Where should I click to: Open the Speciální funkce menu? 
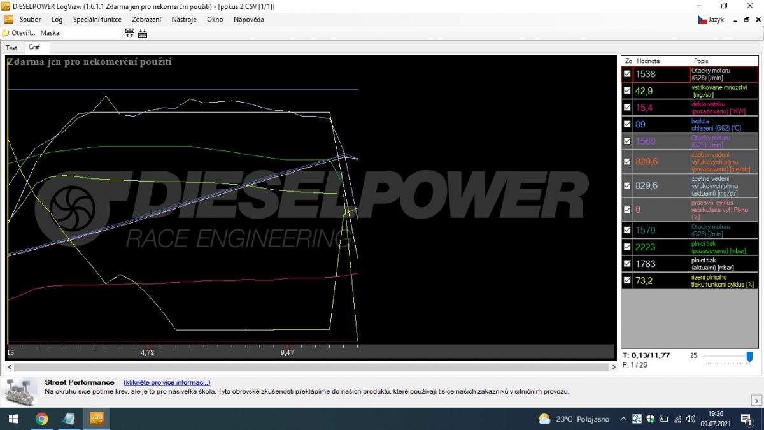point(97,20)
